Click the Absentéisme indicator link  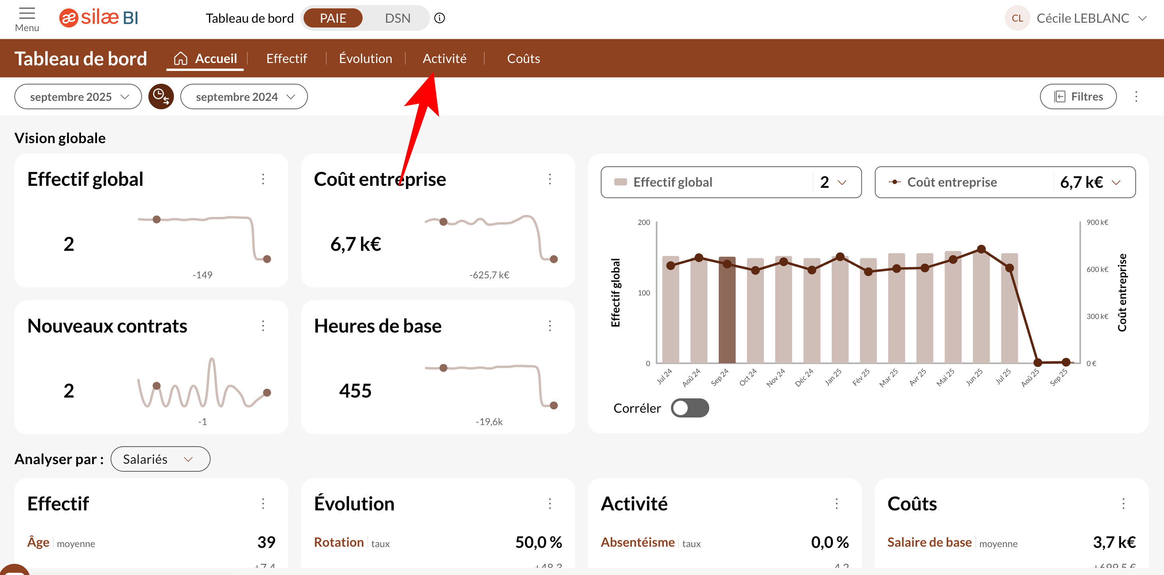pos(637,542)
